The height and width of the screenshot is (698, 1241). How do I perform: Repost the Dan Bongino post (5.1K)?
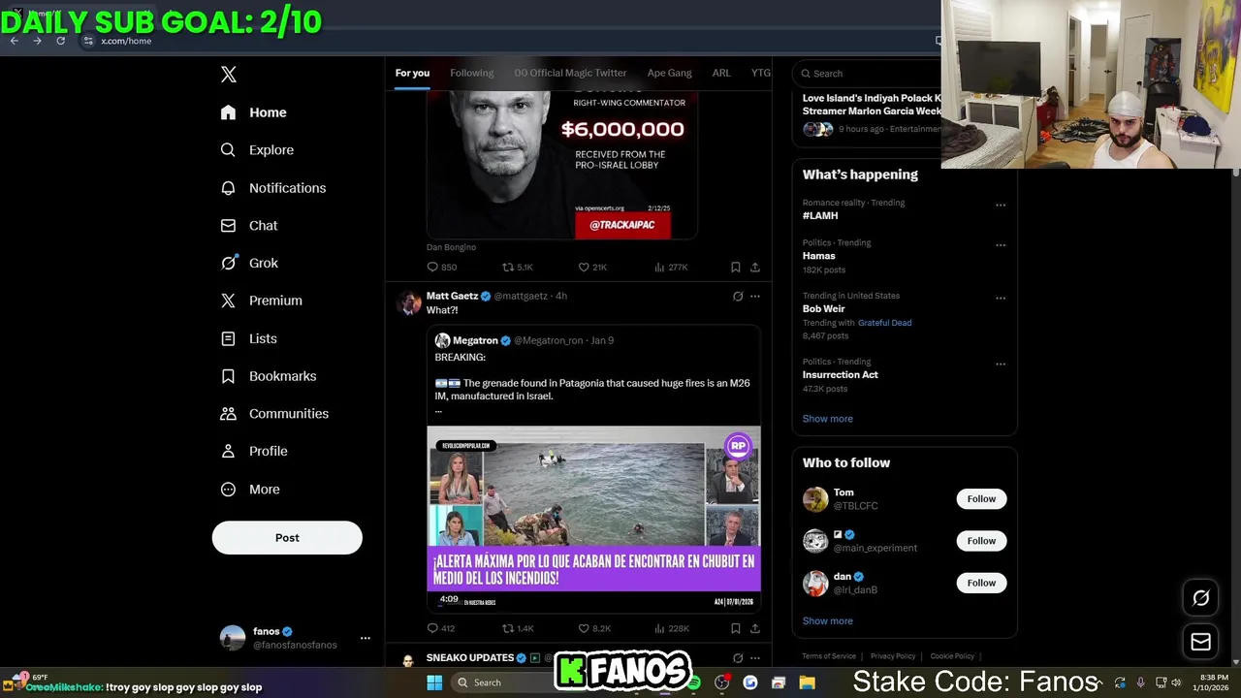[517, 267]
